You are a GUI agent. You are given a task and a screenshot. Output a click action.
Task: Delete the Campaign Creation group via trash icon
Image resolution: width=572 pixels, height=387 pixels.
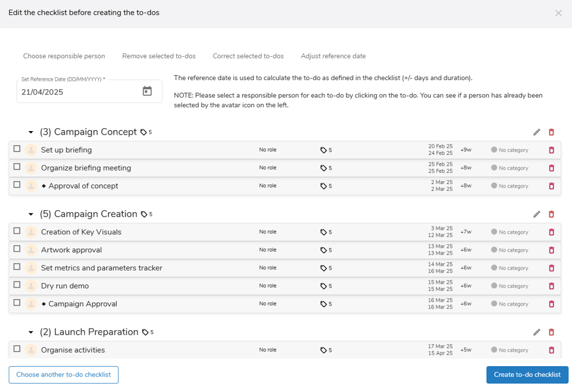point(551,214)
